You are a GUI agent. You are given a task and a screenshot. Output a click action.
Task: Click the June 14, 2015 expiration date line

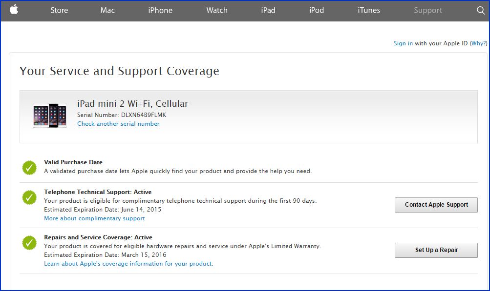click(103, 210)
